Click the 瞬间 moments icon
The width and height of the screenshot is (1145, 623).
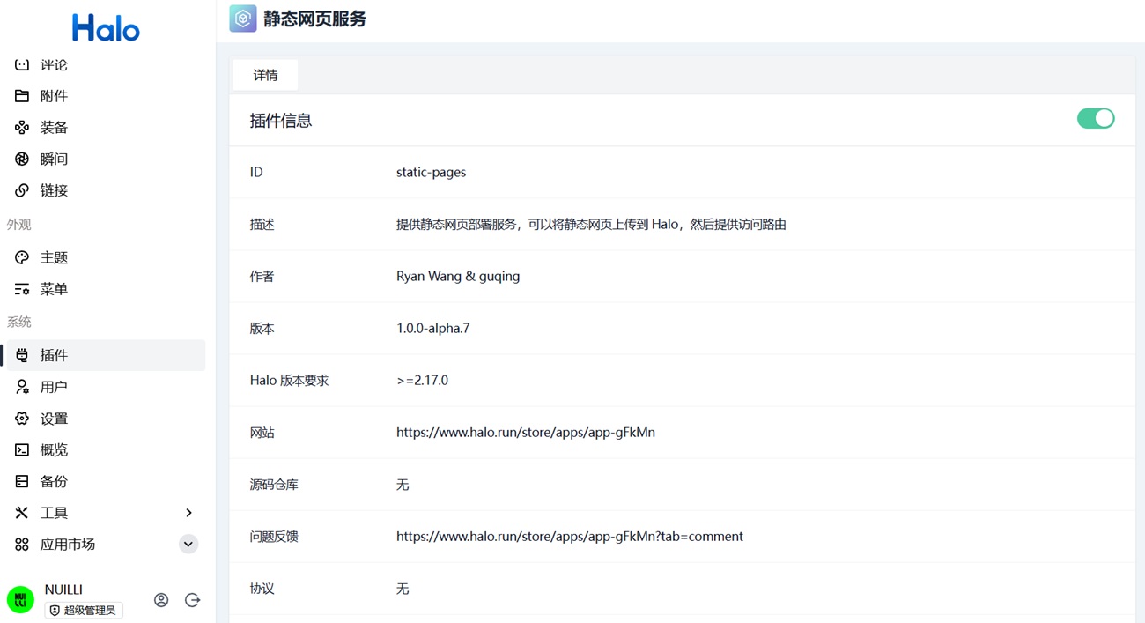[x=22, y=159]
